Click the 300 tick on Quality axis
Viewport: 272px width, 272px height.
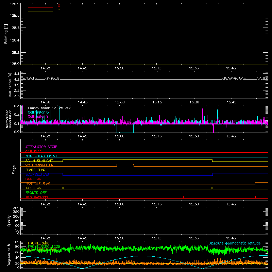click(x=16, y=208)
